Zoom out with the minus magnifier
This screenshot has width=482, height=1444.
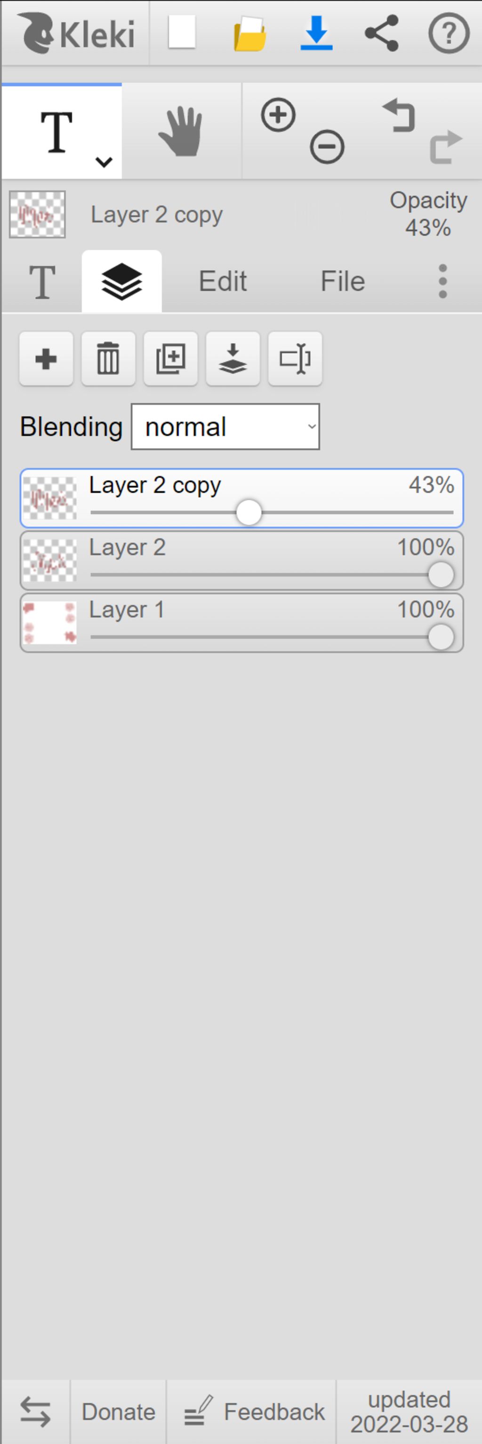pos(327,147)
